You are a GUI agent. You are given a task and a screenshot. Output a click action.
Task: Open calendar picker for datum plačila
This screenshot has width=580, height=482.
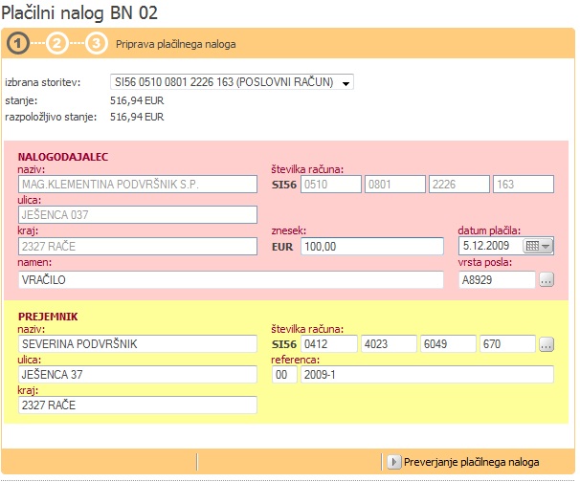538,246
